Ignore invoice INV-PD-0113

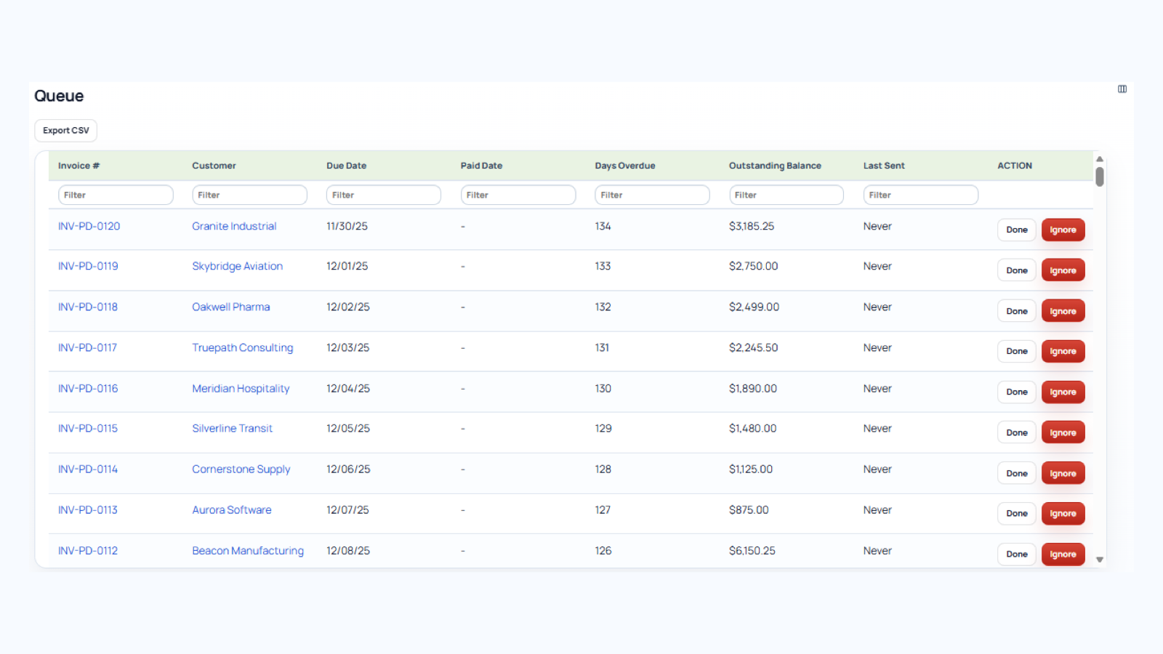pyautogui.click(x=1063, y=513)
